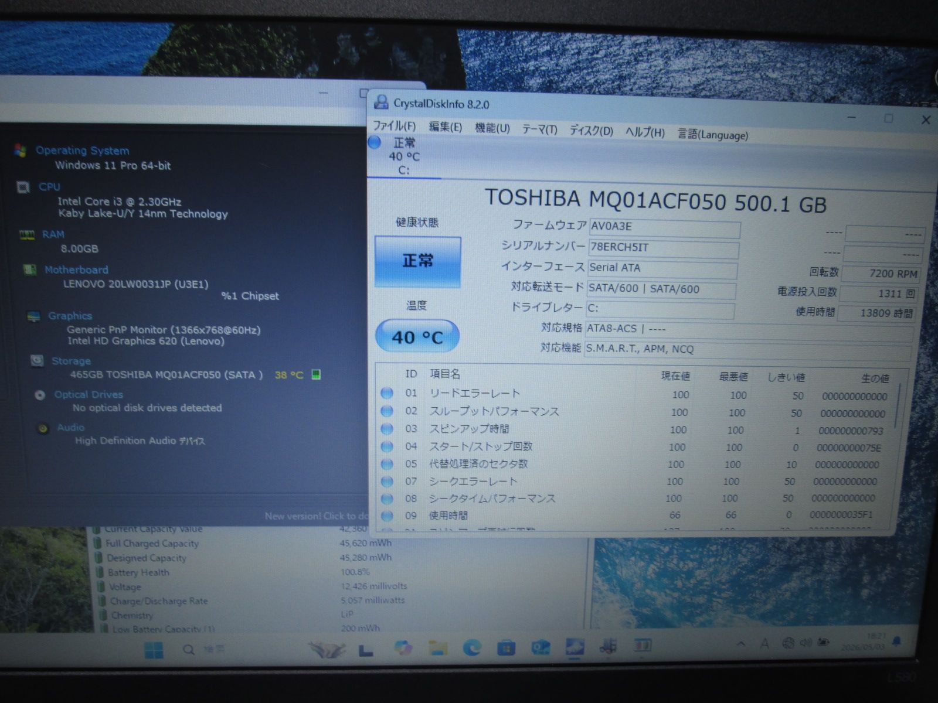This screenshot has height=703, width=938.
Task: Open the 言語(Language) menu
Action: [x=713, y=134]
